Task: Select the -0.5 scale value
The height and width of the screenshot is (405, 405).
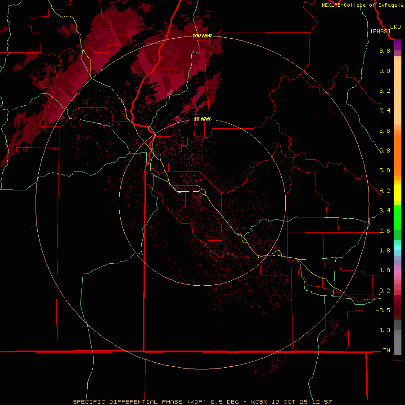Action: coord(383,310)
